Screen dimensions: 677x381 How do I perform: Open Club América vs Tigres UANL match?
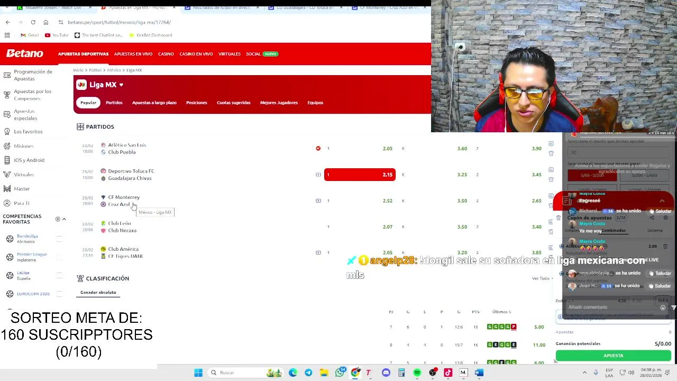tap(125, 252)
